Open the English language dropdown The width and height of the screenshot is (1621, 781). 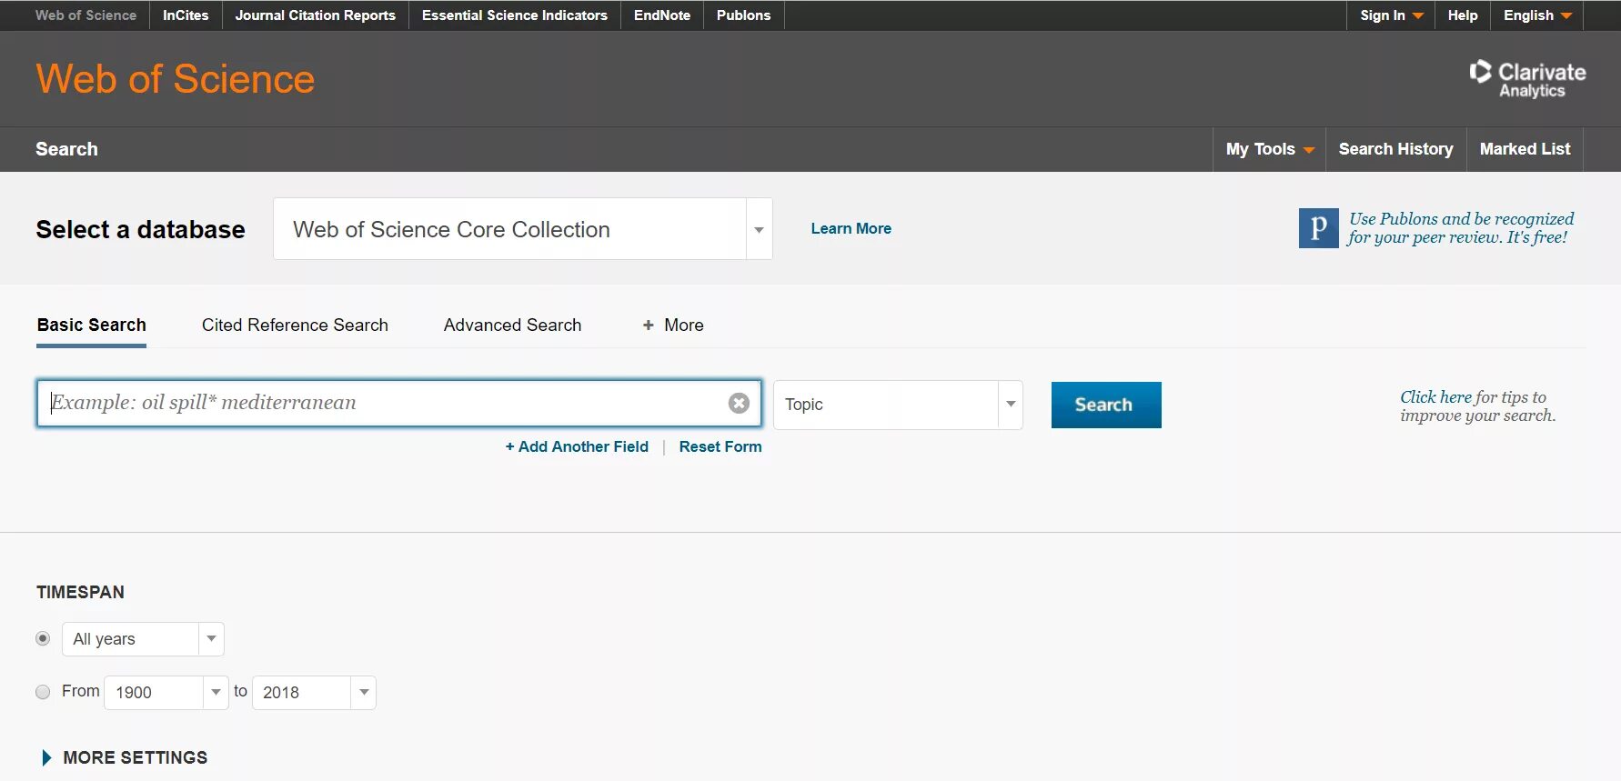pos(1537,15)
